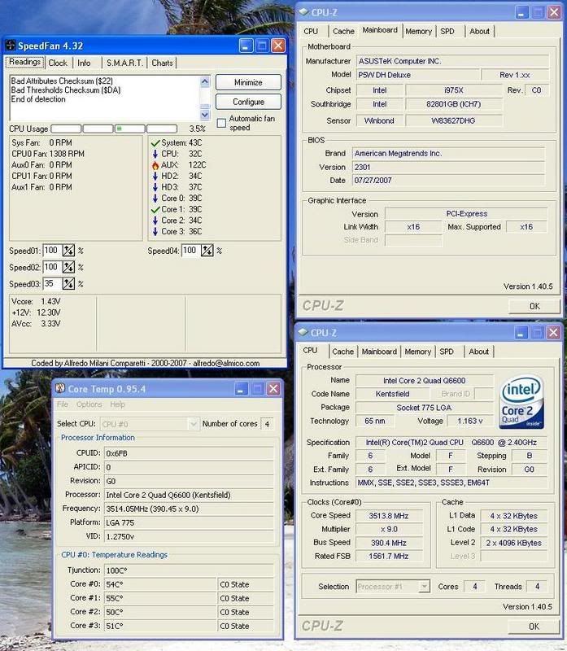Click the Intel Core 2 Quad logo
The width and height of the screenshot is (567, 651).
[521, 403]
